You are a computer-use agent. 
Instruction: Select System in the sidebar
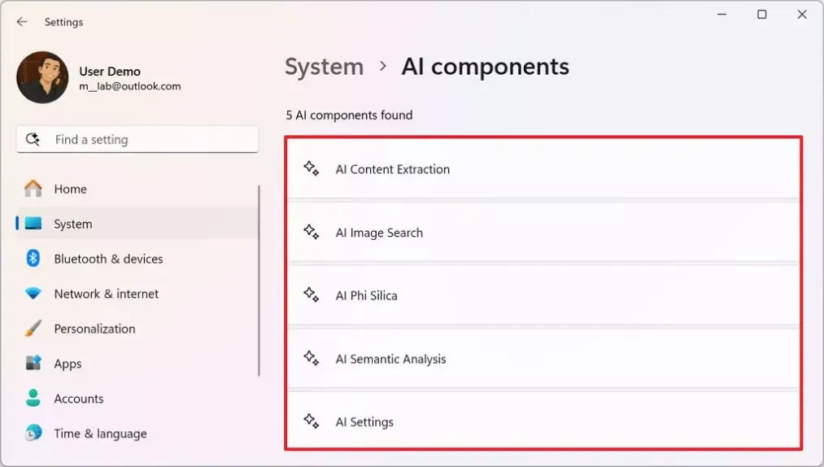tap(137, 224)
